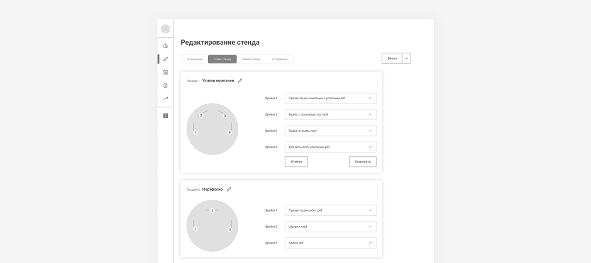Screen dimensions: 591x263
Task: Click the Отмена button
Action: (x=296, y=161)
